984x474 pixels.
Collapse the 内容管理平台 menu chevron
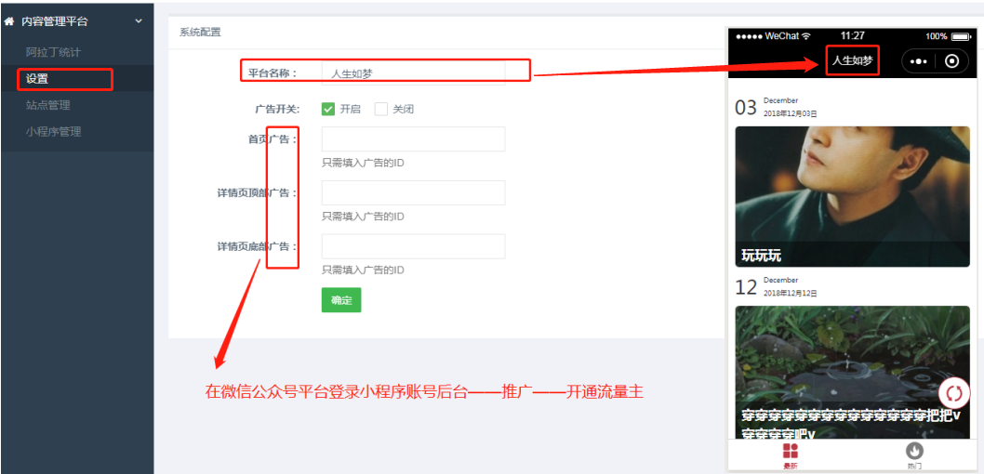pyautogui.click(x=139, y=20)
